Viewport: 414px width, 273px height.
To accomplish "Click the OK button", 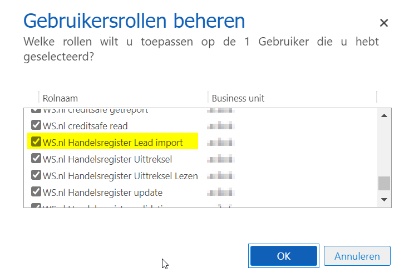I will click(x=284, y=256).
